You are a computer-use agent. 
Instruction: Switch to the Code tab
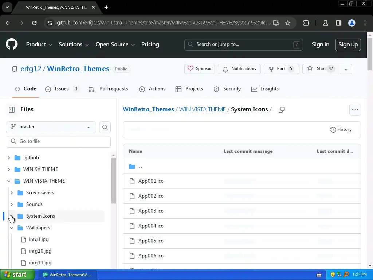click(x=25, y=89)
